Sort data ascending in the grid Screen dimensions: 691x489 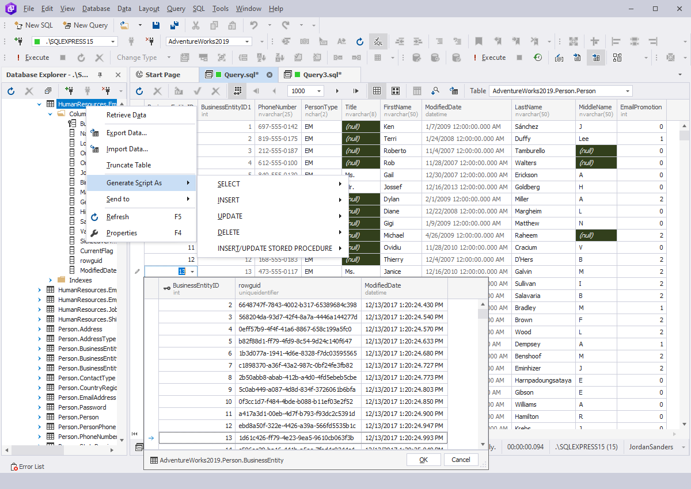pos(262,57)
